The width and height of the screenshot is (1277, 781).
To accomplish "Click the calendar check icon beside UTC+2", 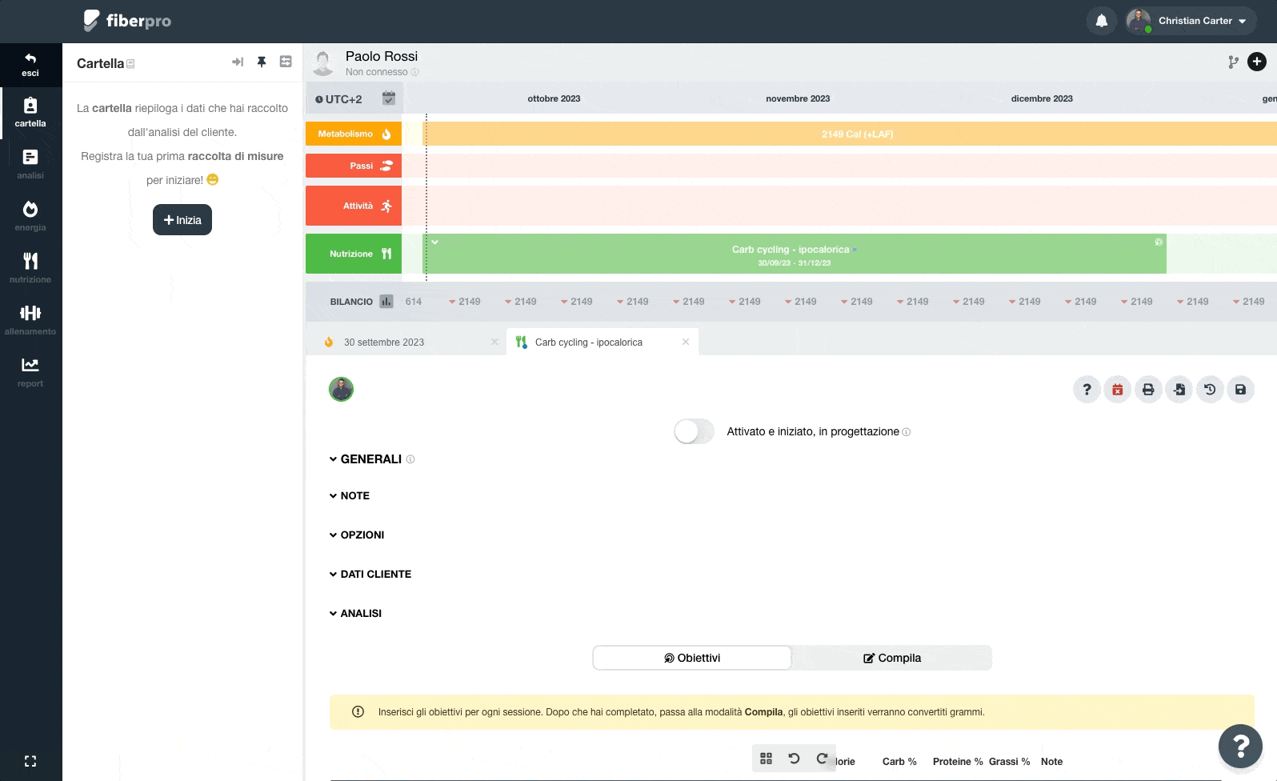I will pyautogui.click(x=389, y=98).
